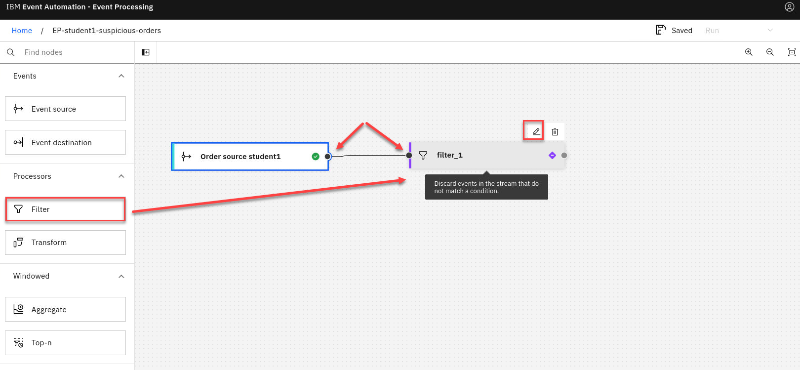
Task: Go to Home breadcrumb link
Action: (22, 31)
